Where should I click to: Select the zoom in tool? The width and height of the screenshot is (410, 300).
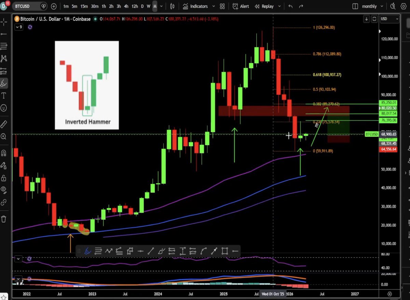click(x=4, y=136)
